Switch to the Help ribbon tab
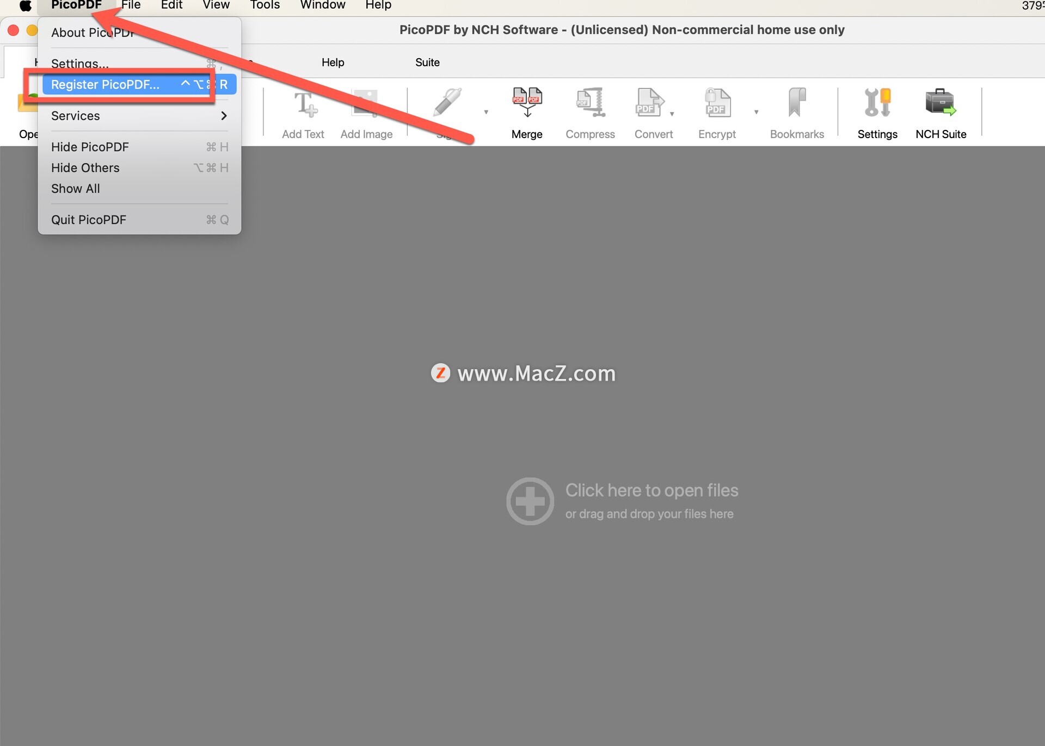This screenshot has width=1045, height=746. pyautogui.click(x=333, y=63)
